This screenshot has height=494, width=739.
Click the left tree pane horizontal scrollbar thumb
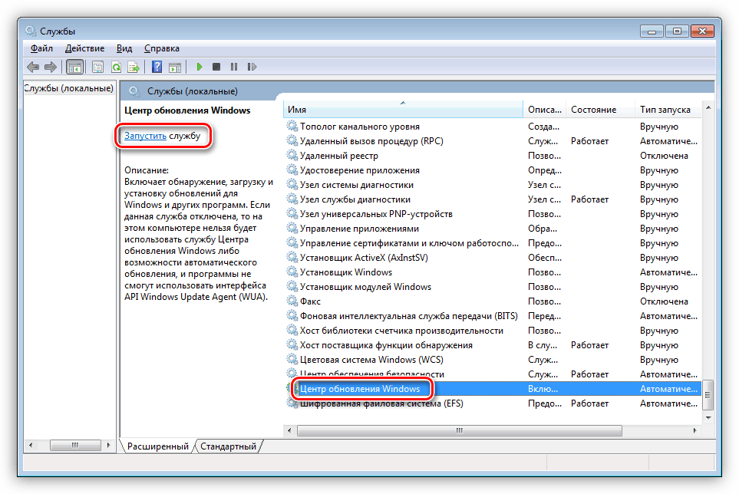75,445
